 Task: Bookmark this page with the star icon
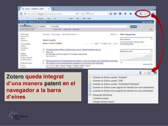pos(111,14)
